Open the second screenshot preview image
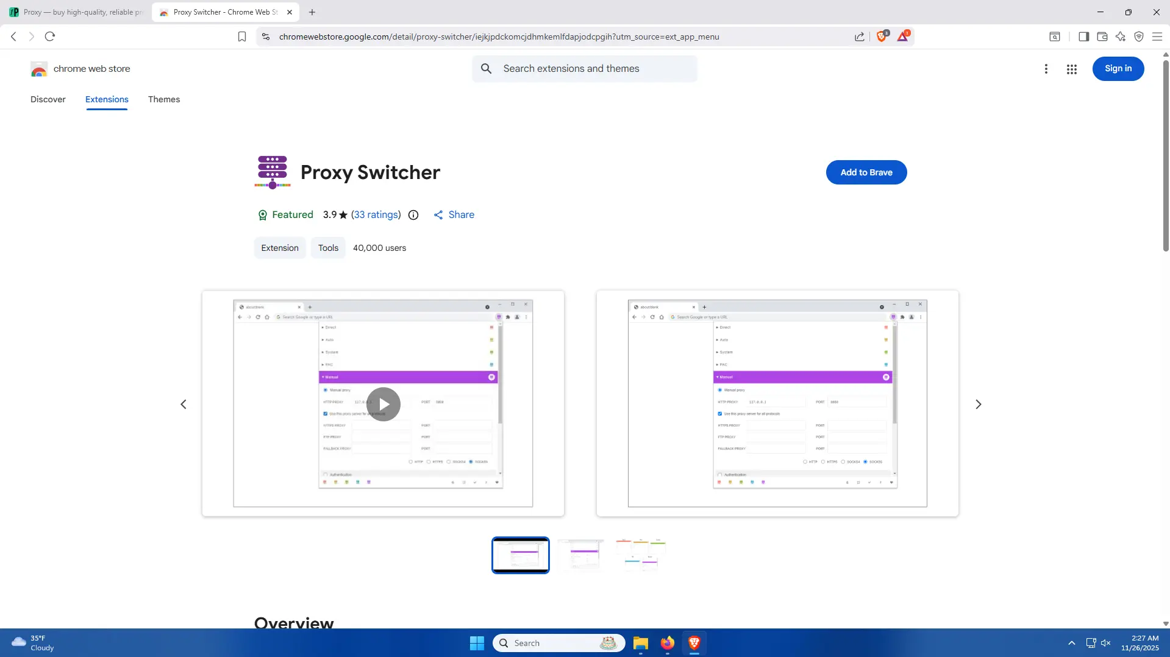 coord(777,404)
